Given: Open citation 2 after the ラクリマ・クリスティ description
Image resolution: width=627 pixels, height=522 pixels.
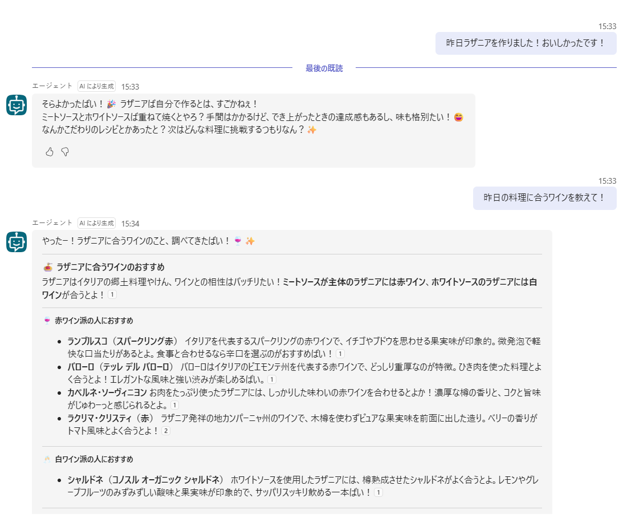Looking at the screenshot, I should pyautogui.click(x=166, y=431).
